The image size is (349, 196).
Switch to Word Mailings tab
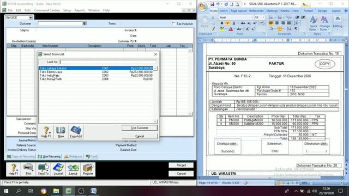pos(272,11)
